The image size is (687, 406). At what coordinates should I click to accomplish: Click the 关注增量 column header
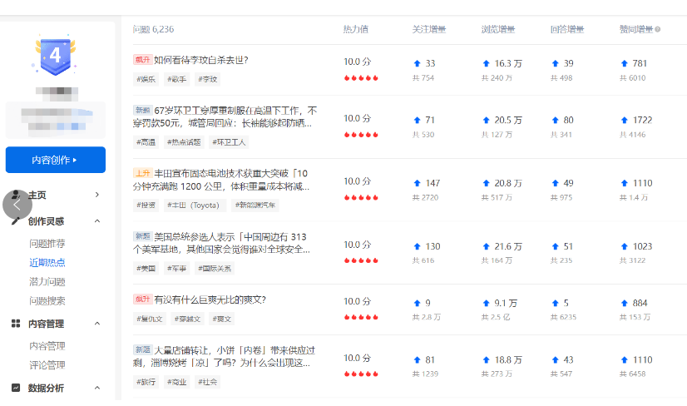(x=429, y=29)
